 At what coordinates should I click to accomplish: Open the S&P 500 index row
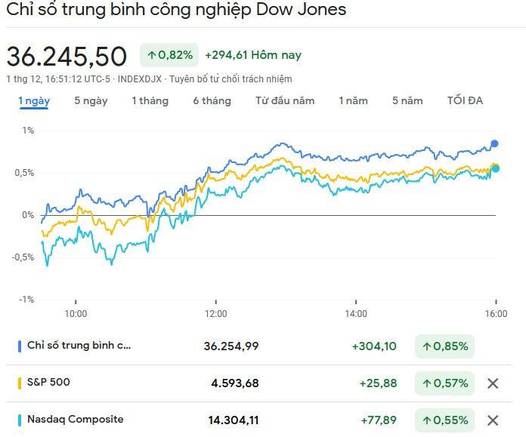(x=49, y=383)
